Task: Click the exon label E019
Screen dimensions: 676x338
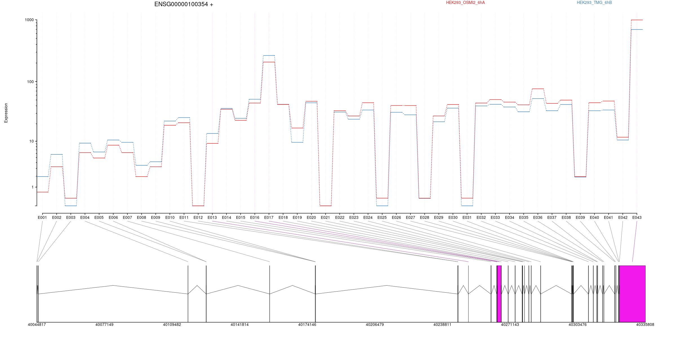Action: (x=297, y=217)
